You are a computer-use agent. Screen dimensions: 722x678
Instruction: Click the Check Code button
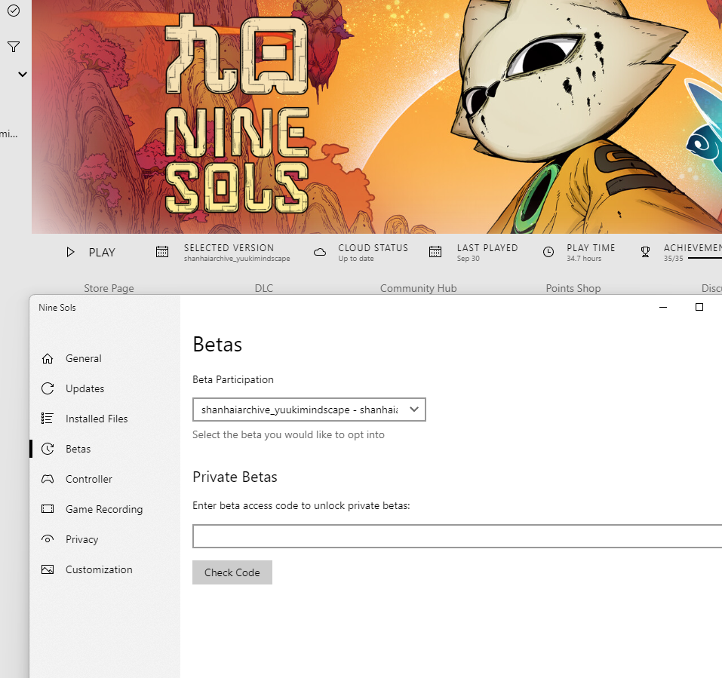pyautogui.click(x=232, y=572)
